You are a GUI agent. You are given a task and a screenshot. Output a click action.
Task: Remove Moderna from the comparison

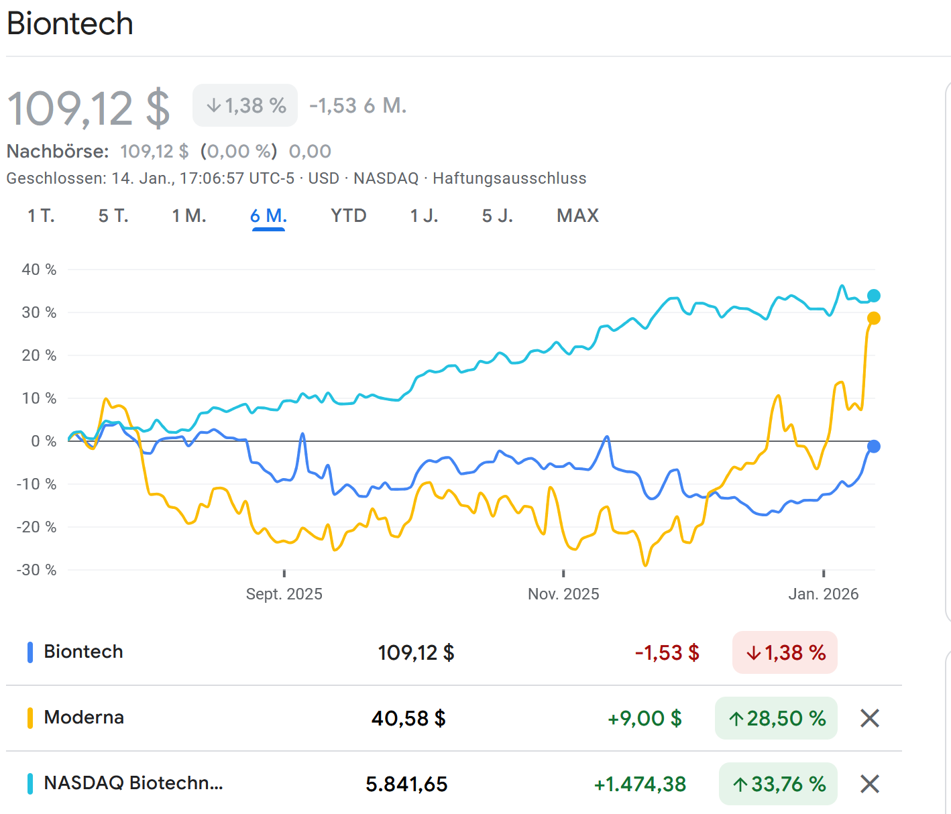click(x=869, y=718)
